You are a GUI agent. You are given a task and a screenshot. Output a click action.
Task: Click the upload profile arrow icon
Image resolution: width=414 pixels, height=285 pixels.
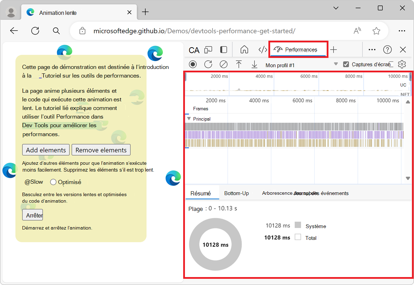[239, 64]
